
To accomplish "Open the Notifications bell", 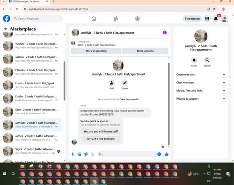I will click(x=216, y=19).
